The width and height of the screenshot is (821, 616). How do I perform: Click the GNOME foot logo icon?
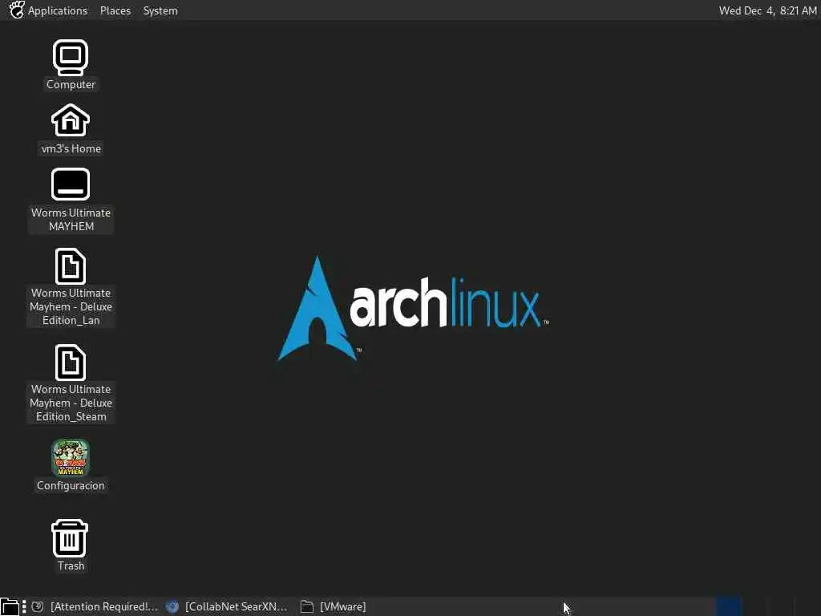(x=17, y=10)
